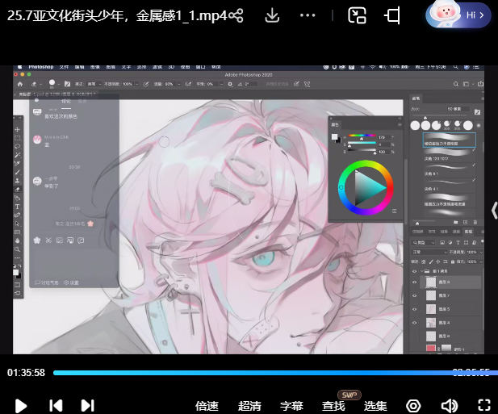The height and width of the screenshot is (414, 498).
Task: Mute the video volume
Action: tap(450, 405)
